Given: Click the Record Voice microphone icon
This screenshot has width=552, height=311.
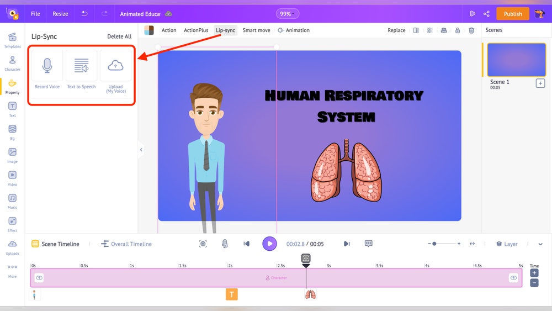Looking at the screenshot, I should point(47,66).
